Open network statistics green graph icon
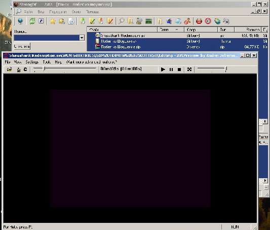Image resolution: width=270 pixels, height=230 pixels. (148, 21)
